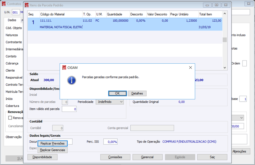Click unit price value 1,23000
255x165 pixels.
(192, 21)
